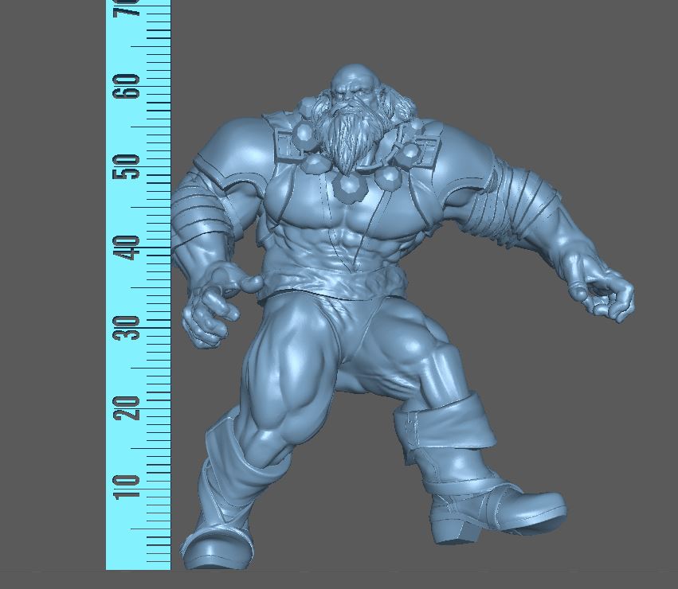The image size is (678, 589).
Task: Click the heeled boot farthest from ruler
Action: tap(494, 509)
